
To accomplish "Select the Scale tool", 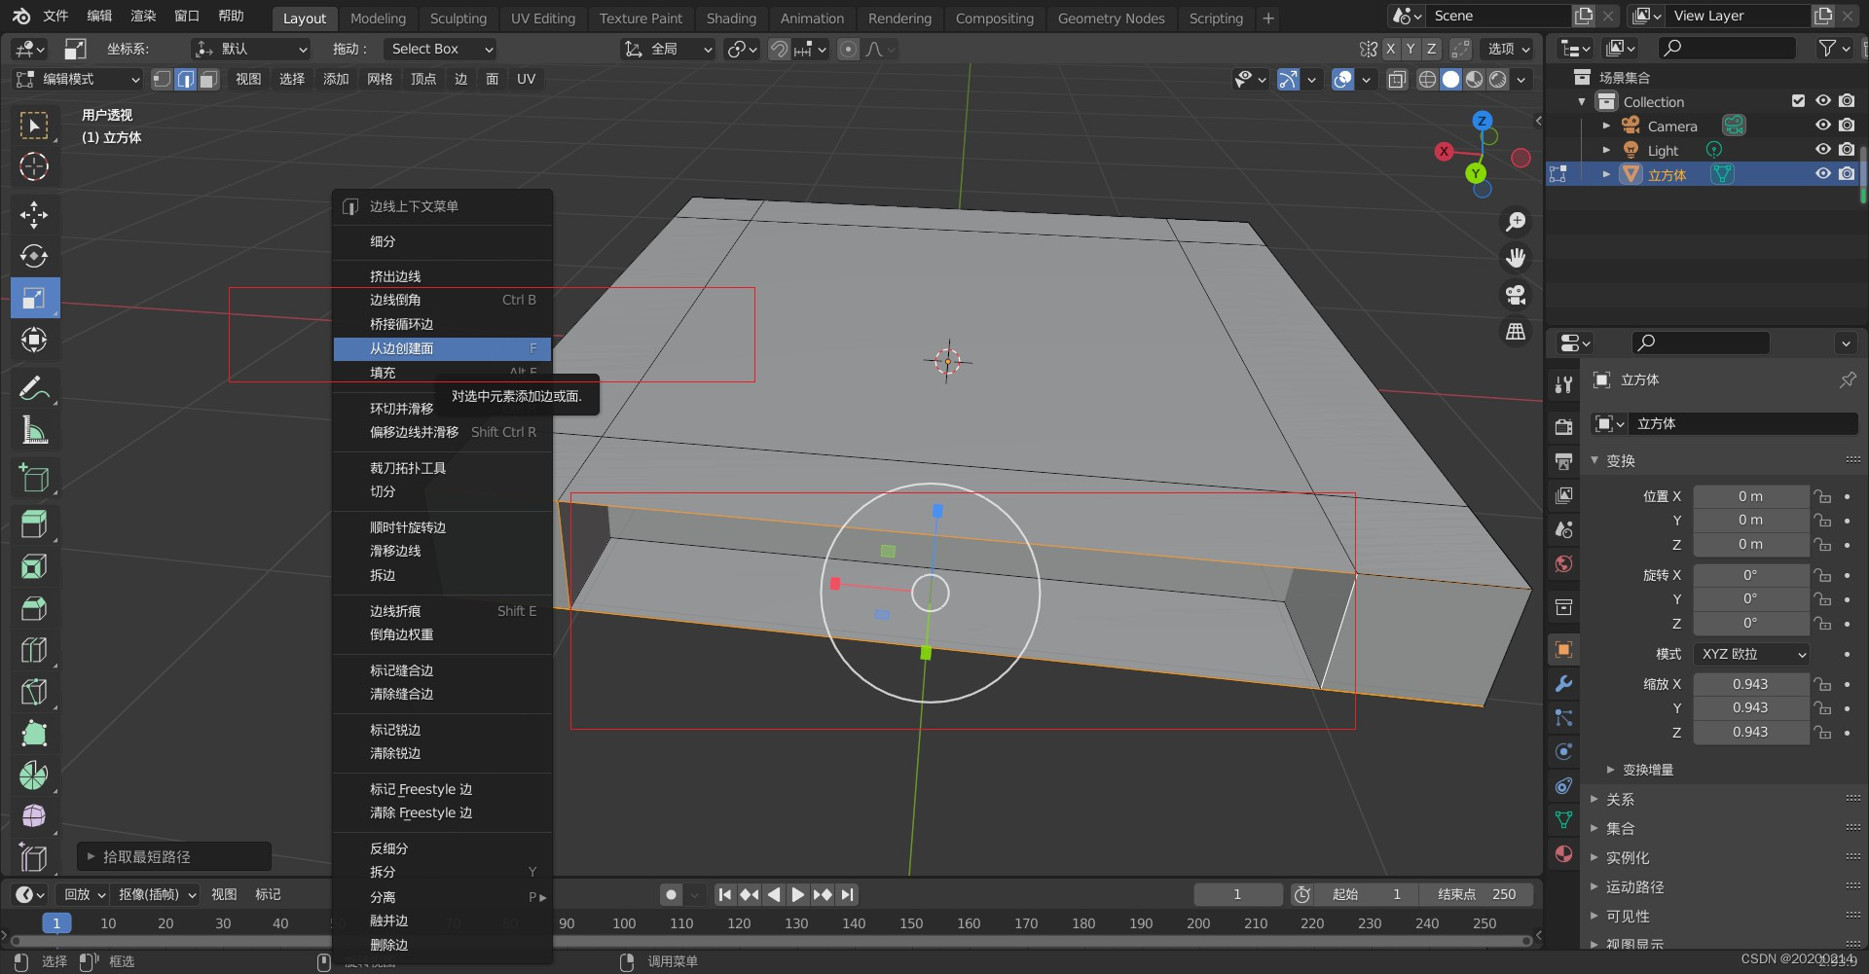I will (x=34, y=298).
